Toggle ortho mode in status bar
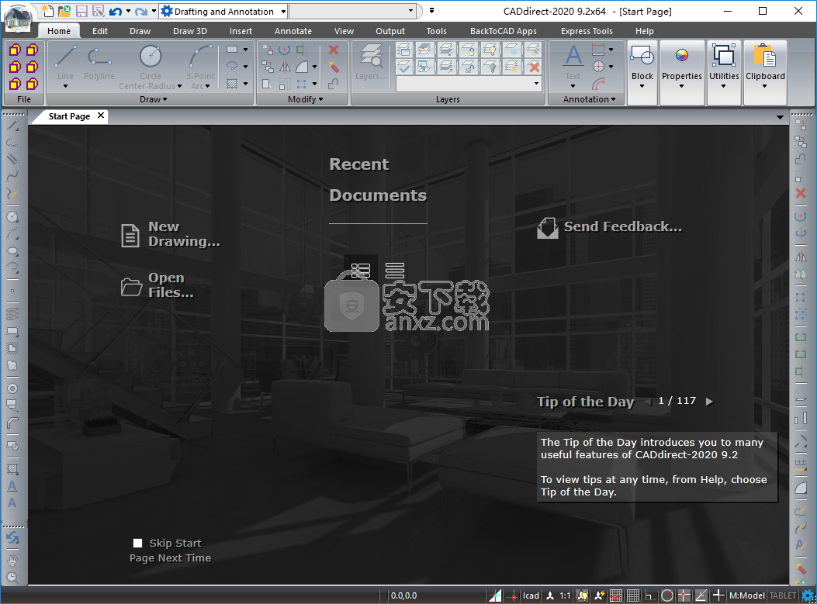817x604 pixels. (x=650, y=595)
